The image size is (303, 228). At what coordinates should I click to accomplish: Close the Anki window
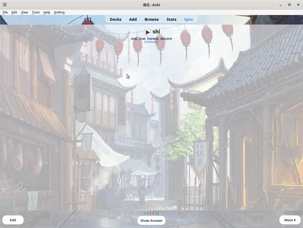point(298,5)
